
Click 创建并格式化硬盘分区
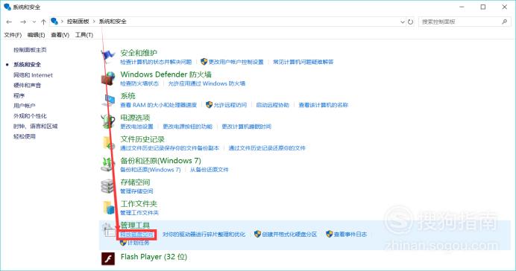pos(289,235)
